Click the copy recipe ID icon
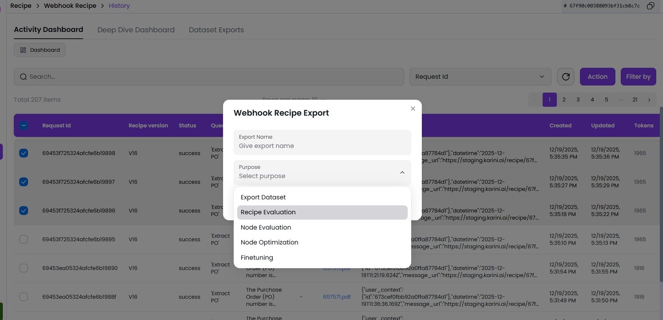Viewport: 663px width, 320px height. click(x=650, y=6)
